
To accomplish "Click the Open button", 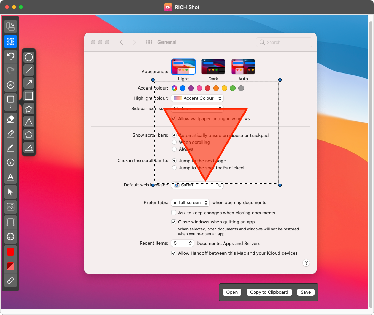I will click(232, 292).
